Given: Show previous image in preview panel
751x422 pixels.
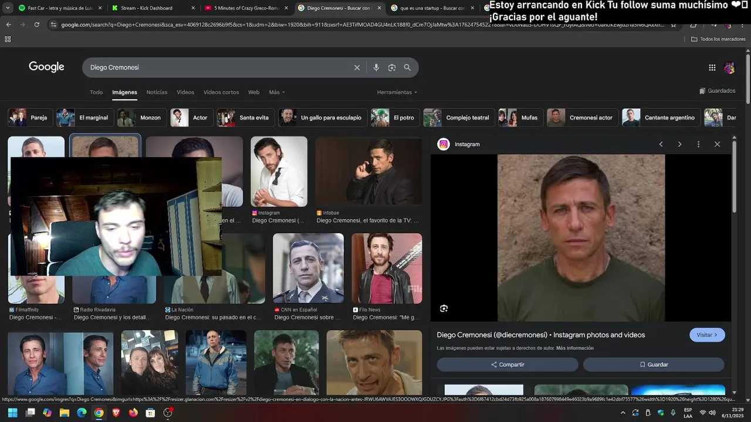Looking at the screenshot, I should [661, 144].
